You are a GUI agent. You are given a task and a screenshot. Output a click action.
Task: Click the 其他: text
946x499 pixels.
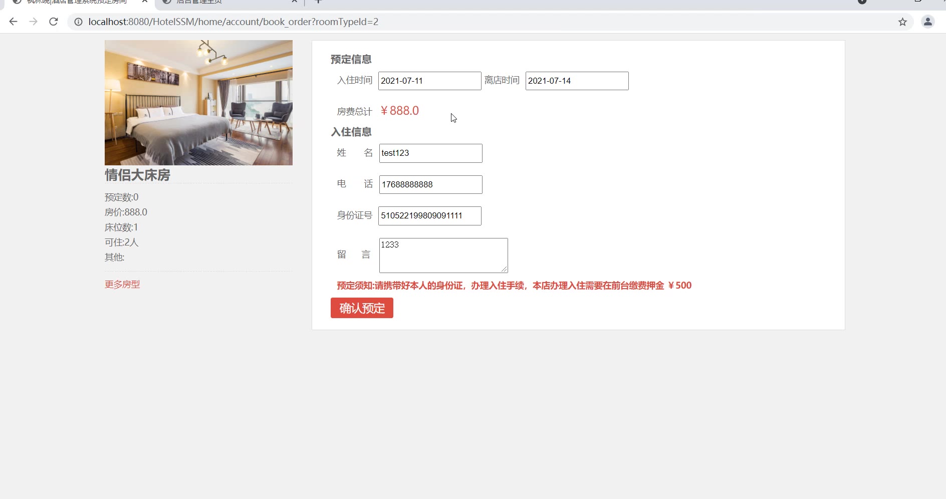[115, 258]
